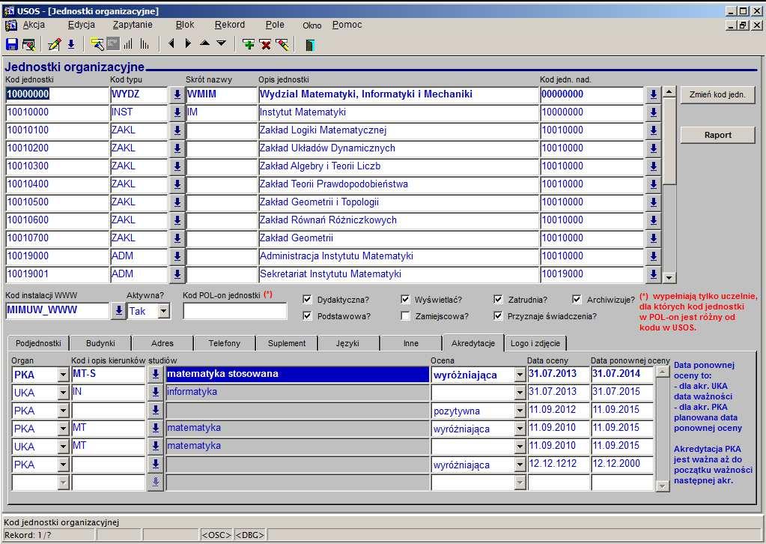
Task: Open Ocena dropdown for informatyka row
Action: [x=520, y=393]
